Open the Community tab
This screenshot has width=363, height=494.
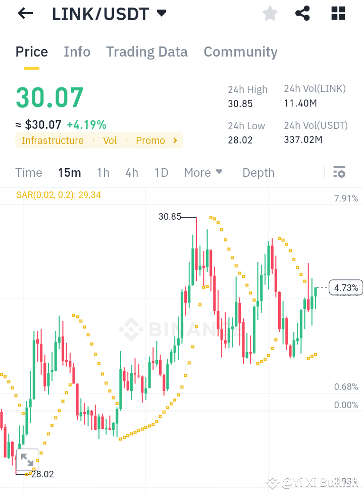[240, 52]
